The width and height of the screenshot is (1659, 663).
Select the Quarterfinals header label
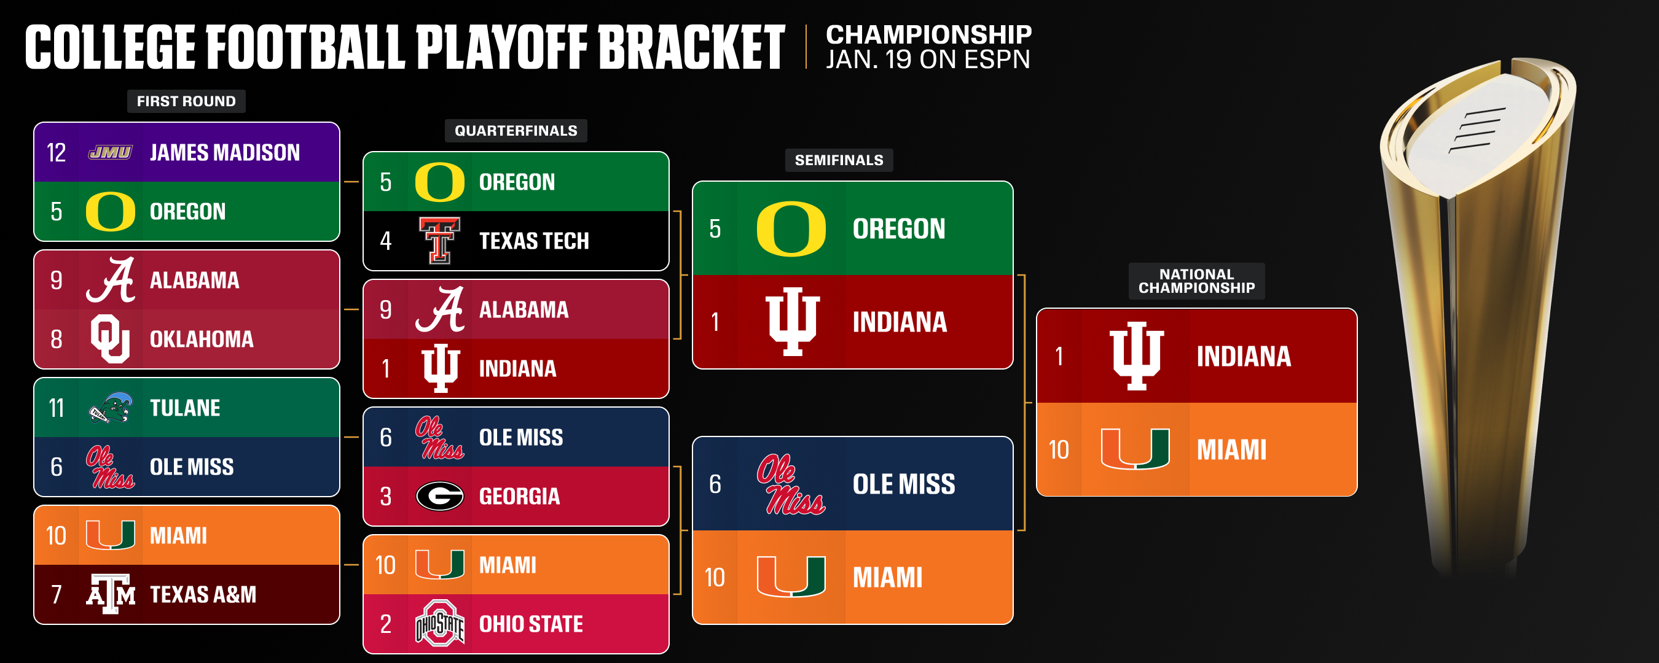(x=516, y=131)
